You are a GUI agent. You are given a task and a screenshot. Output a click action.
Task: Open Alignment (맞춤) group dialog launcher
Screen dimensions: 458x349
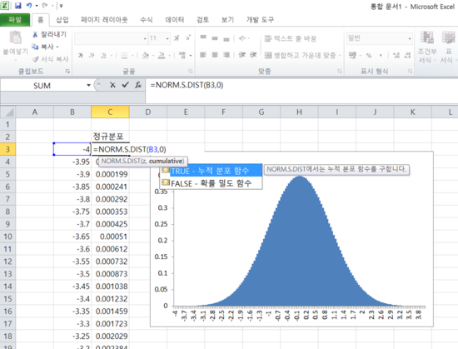[340, 71]
